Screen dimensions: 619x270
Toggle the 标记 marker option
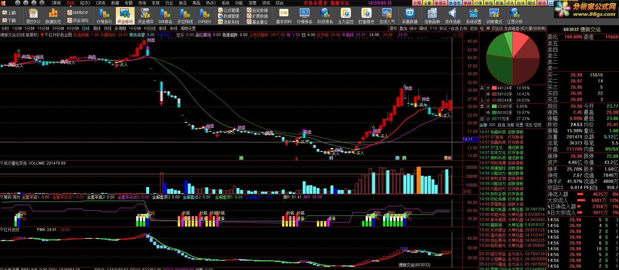click(x=443, y=28)
